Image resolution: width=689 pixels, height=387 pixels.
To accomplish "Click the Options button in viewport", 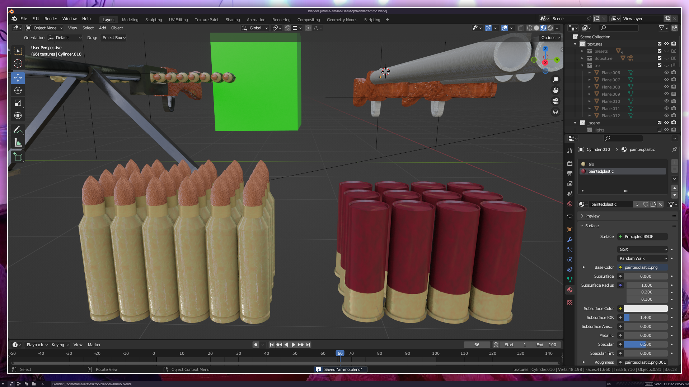I will [550, 38].
